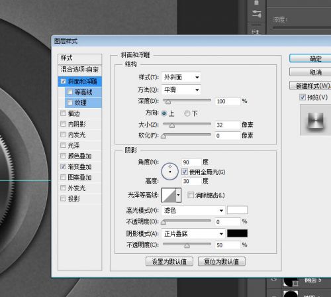The width and height of the screenshot is (331, 297).
Task: Enable the 等高线 checkbox
Action: pyautogui.click(x=70, y=92)
